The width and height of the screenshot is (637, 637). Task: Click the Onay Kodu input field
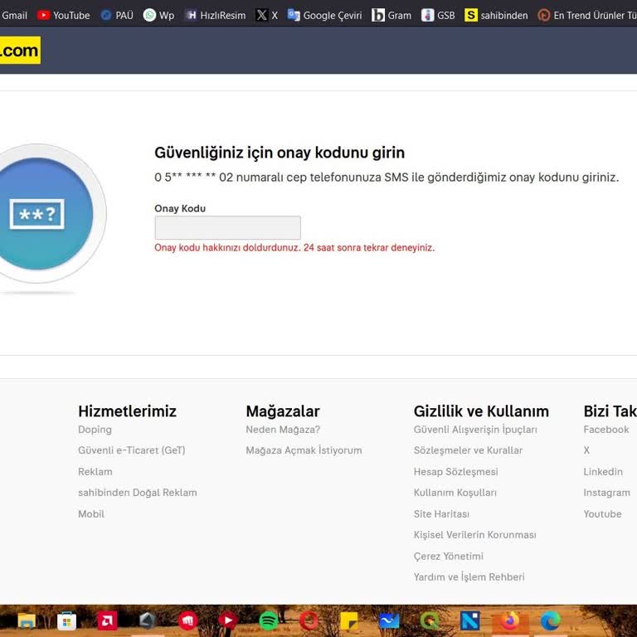(227, 228)
